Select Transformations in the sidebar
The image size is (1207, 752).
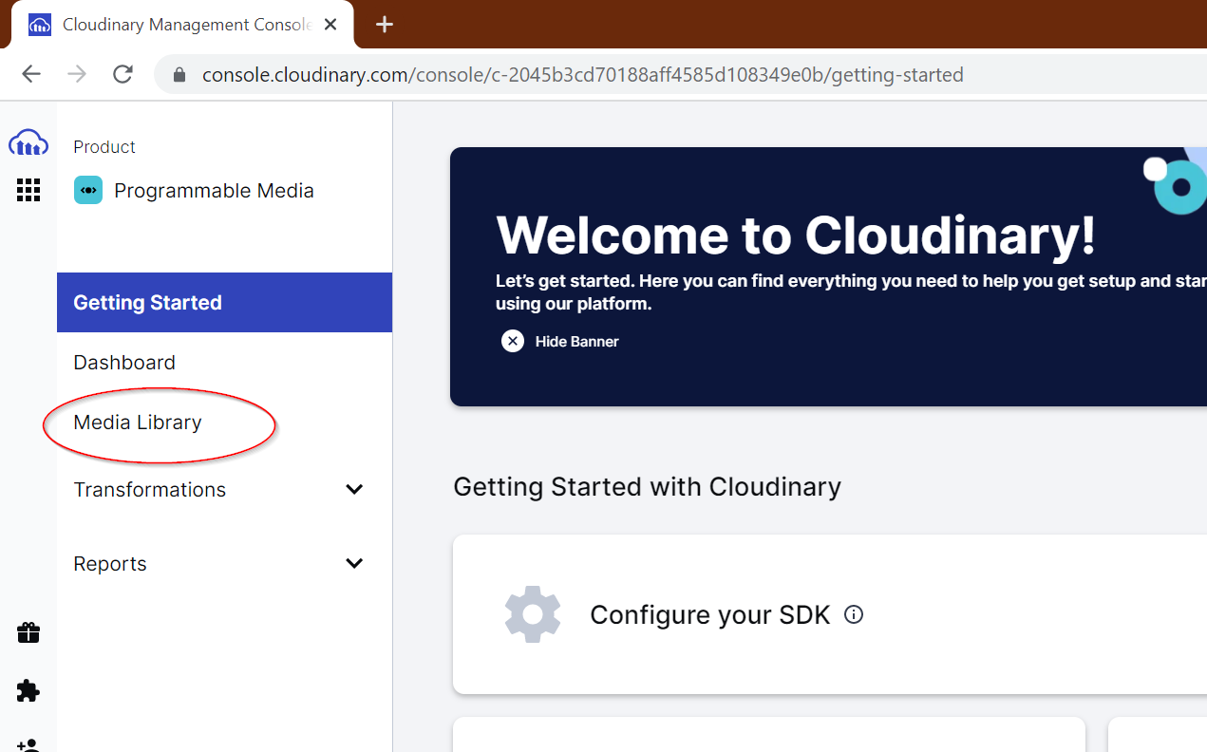tap(150, 490)
